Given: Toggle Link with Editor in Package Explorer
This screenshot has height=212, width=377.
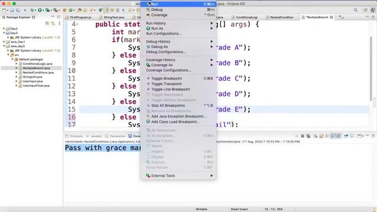Looking at the screenshot, I should click(x=53, y=24).
